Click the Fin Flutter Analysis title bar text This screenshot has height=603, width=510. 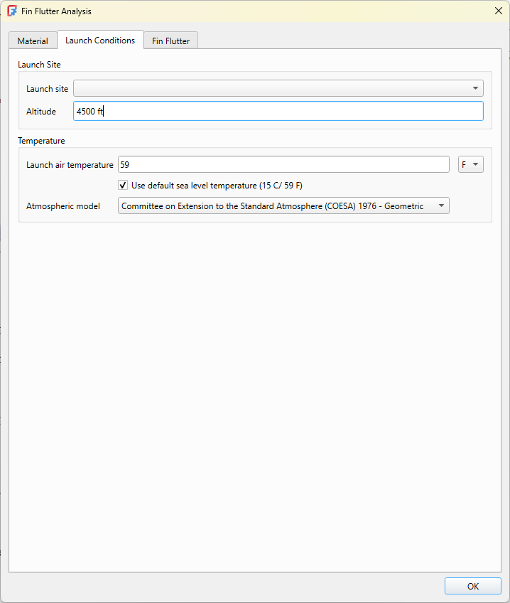click(57, 11)
